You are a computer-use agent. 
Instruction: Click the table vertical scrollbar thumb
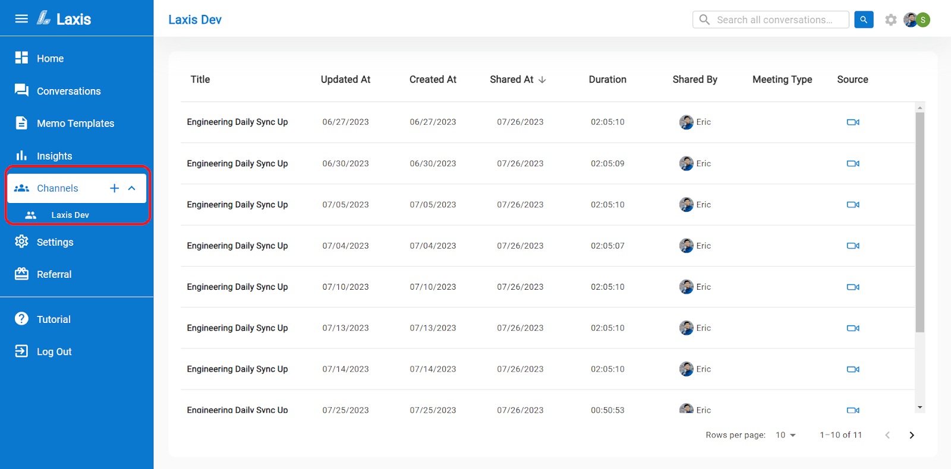tap(920, 223)
